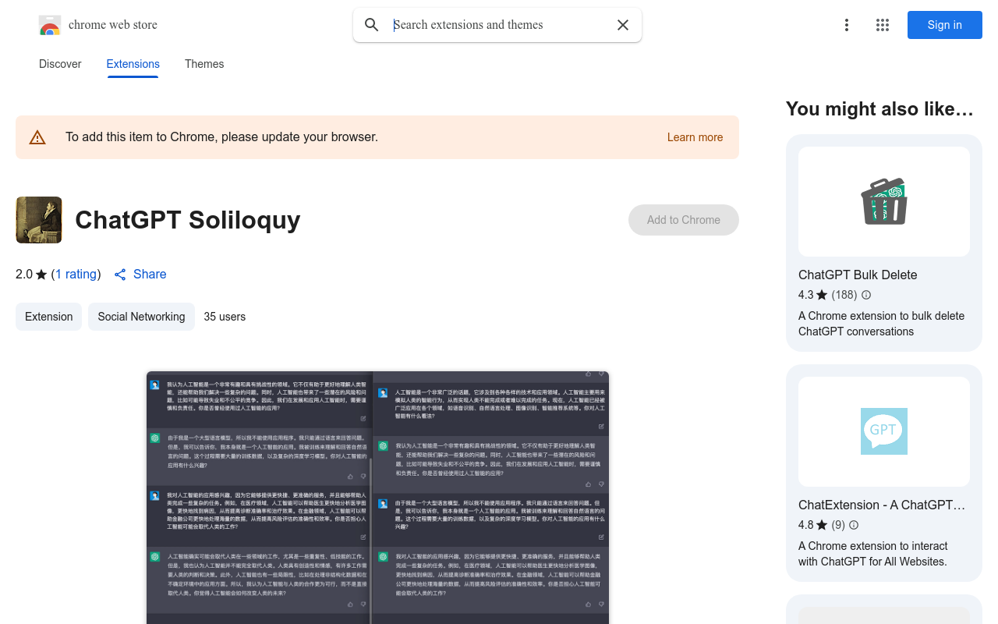Image resolution: width=998 pixels, height=624 pixels.
Task: Click the Learn more link
Action: click(x=695, y=137)
